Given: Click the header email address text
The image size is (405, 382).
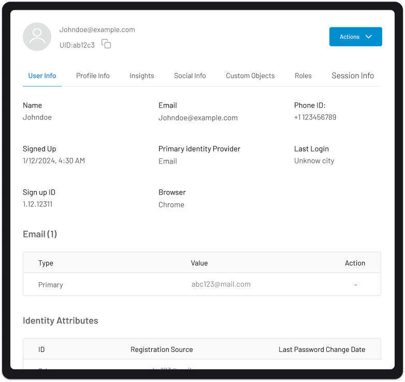Looking at the screenshot, I should click(97, 30).
